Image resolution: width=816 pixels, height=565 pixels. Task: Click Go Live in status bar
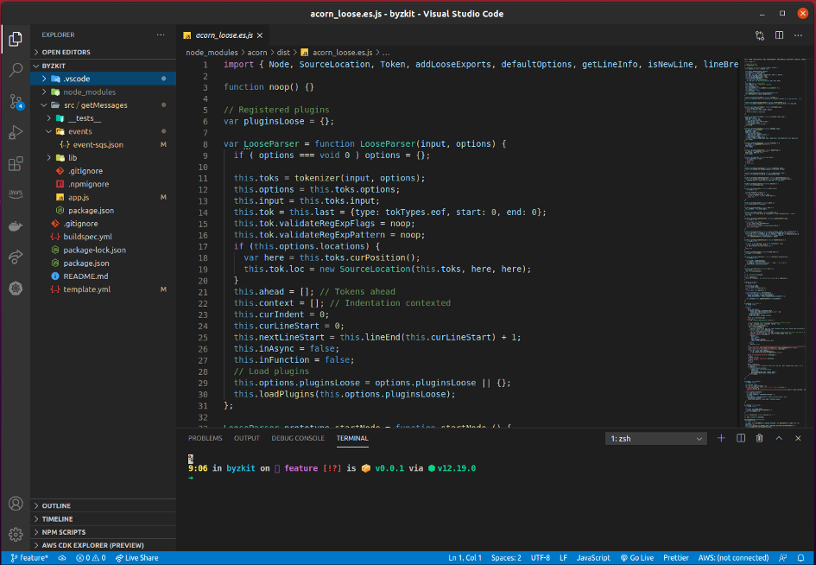[x=637, y=558]
